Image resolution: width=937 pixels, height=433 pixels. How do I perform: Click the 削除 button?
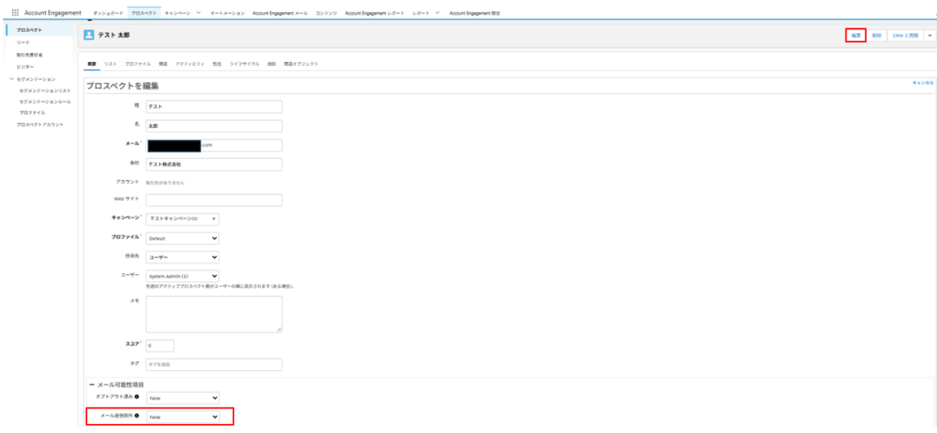[x=877, y=36]
